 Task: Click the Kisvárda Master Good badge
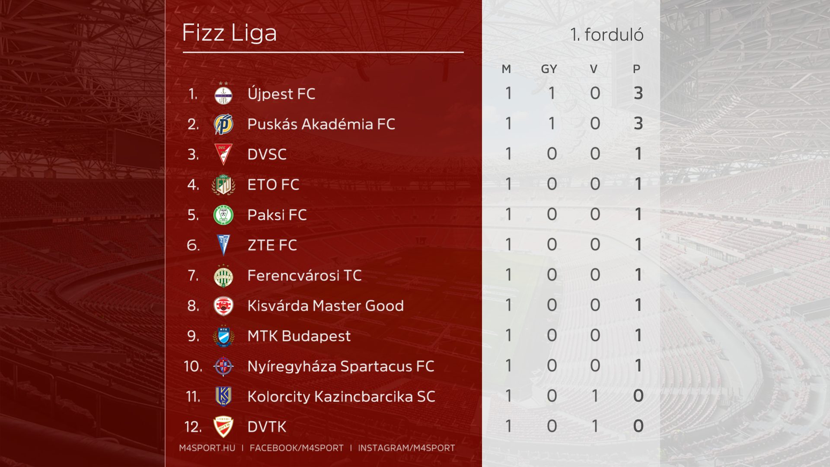(x=223, y=306)
